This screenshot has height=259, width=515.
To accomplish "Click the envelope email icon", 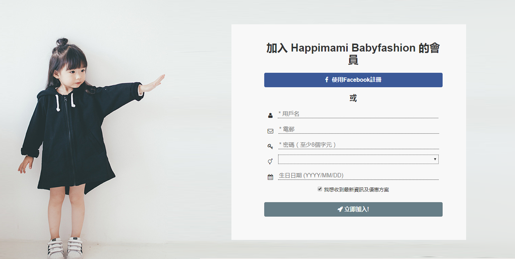I will 270,131.
